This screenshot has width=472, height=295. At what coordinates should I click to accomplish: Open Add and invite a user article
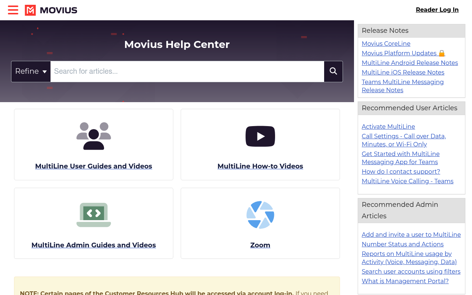411,235
